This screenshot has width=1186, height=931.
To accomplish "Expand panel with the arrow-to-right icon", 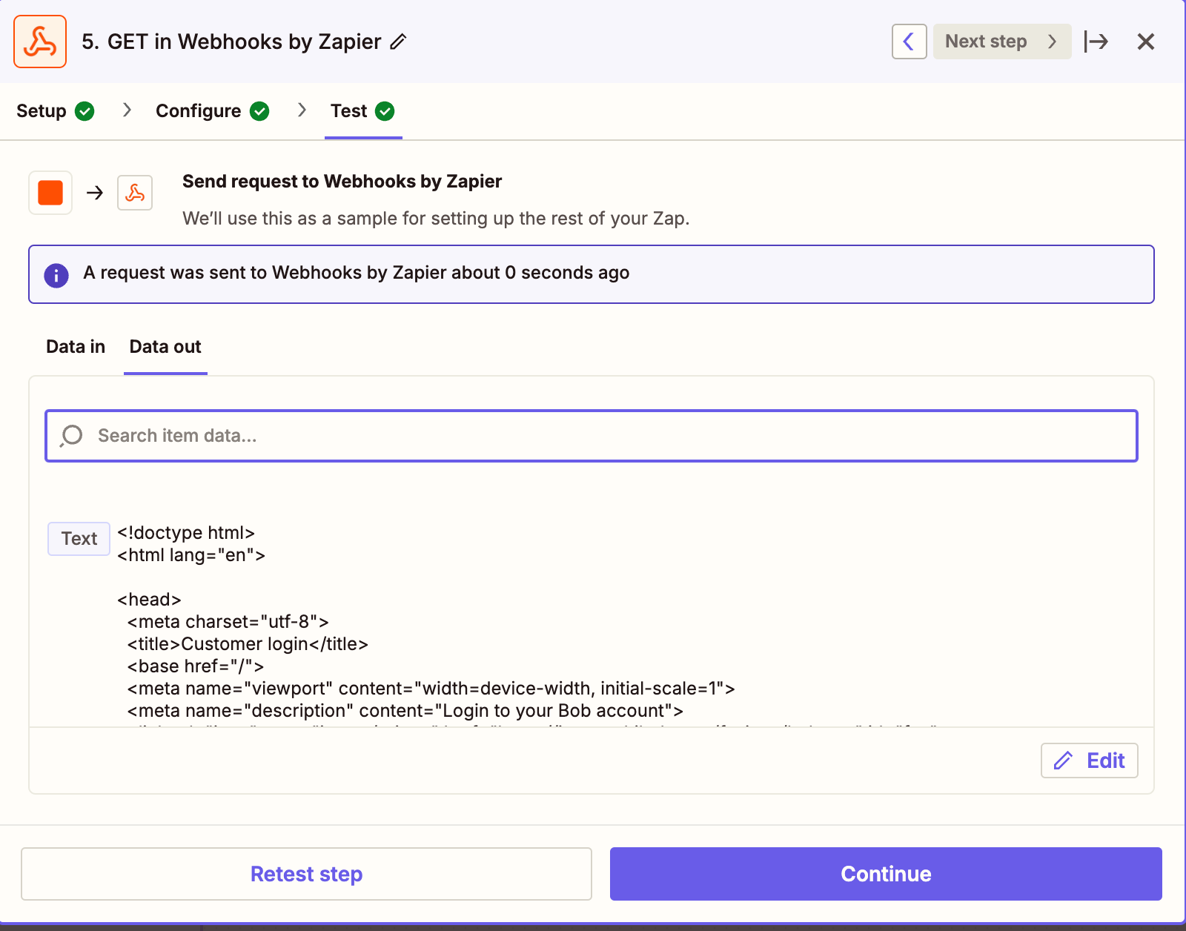I will (x=1096, y=42).
